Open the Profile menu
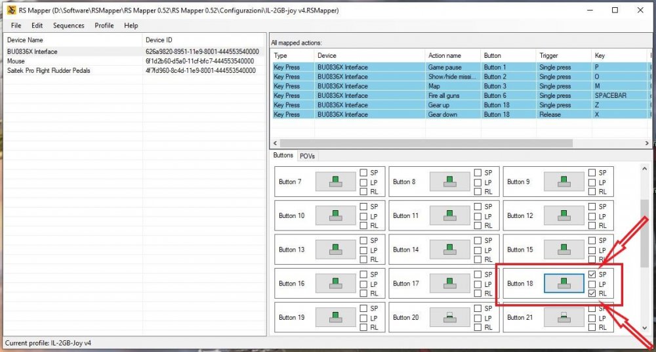Viewport: 656px width, 352px height. pyautogui.click(x=104, y=26)
